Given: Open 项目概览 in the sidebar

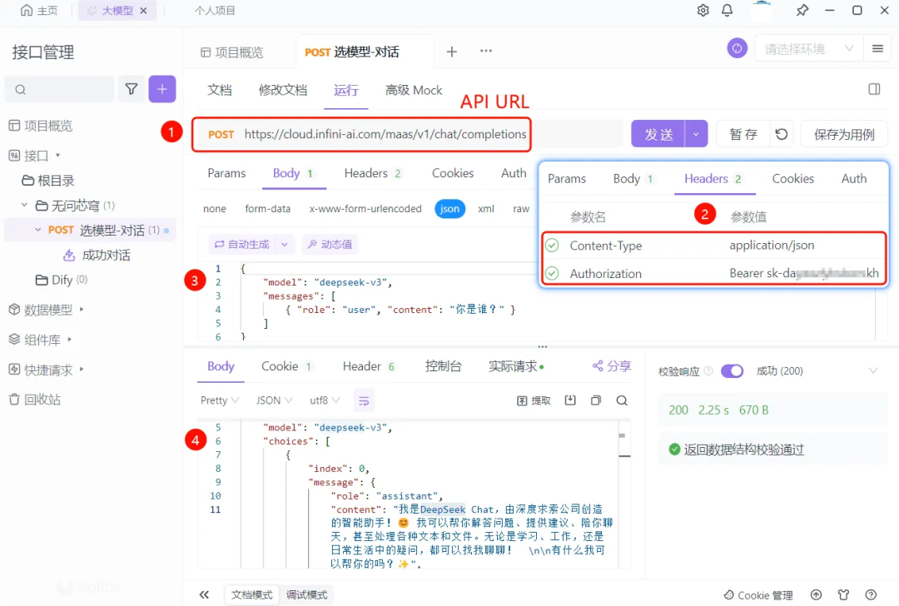Looking at the screenshot, I should (41, 126).
